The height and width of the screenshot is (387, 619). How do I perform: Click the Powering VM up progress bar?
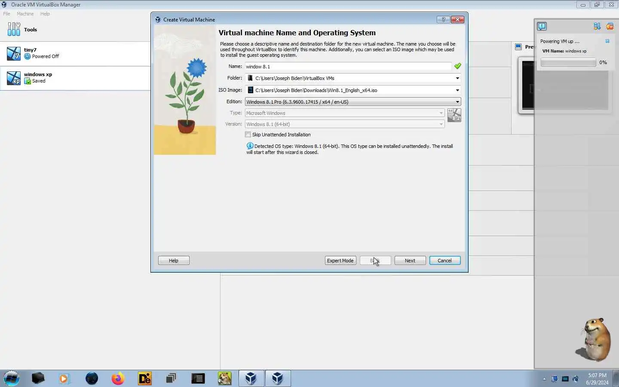pos(568,63)
